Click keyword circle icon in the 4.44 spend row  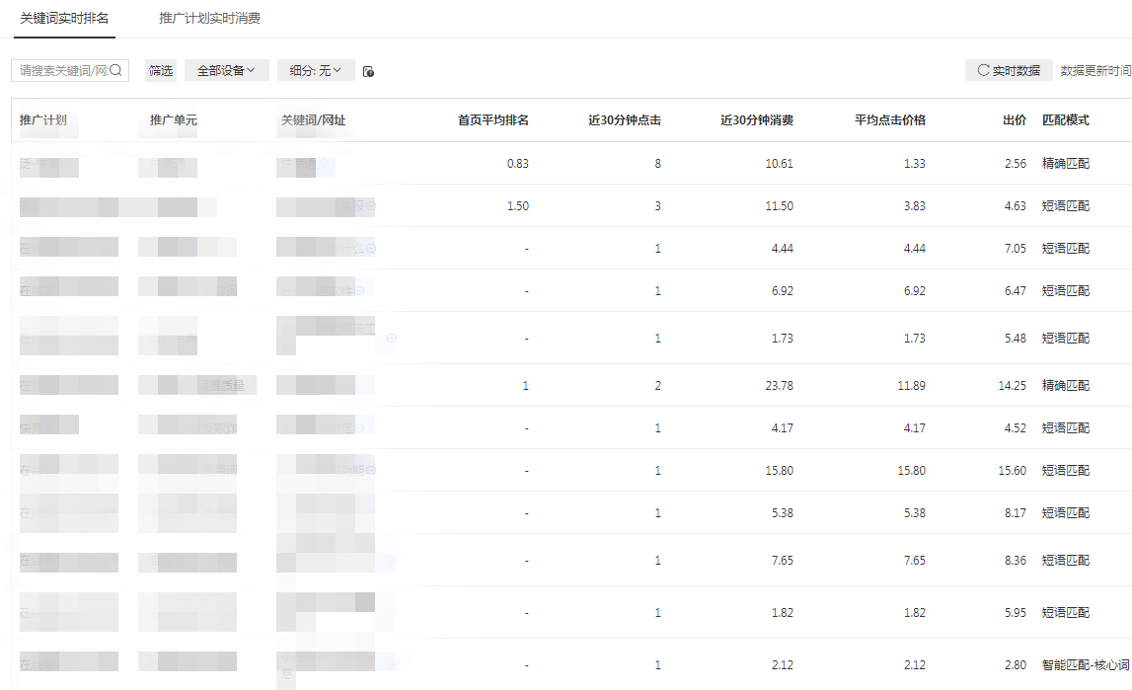coord(371,249)
